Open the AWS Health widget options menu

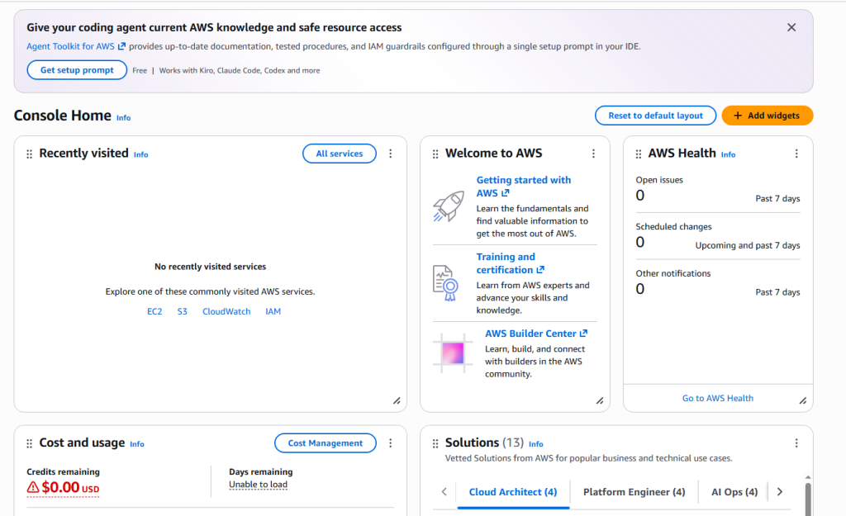pyautogui.click(x=796, y=154)
